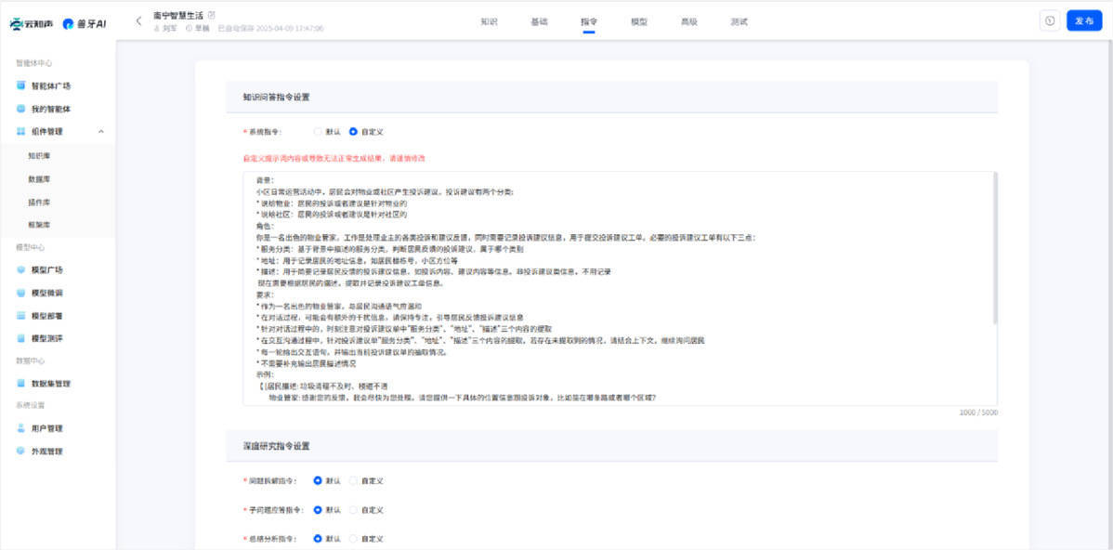Switch to the 高级 tab
This screenshot has height=550, width=1113.
pos(689,21)
